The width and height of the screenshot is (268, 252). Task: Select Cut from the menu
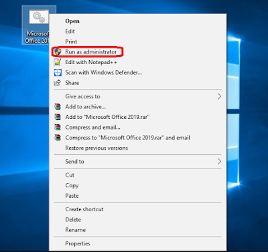tap(70, 175)
